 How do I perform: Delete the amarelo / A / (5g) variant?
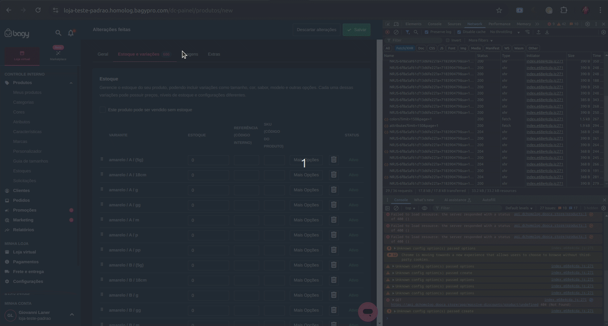(x=334, y=160)
